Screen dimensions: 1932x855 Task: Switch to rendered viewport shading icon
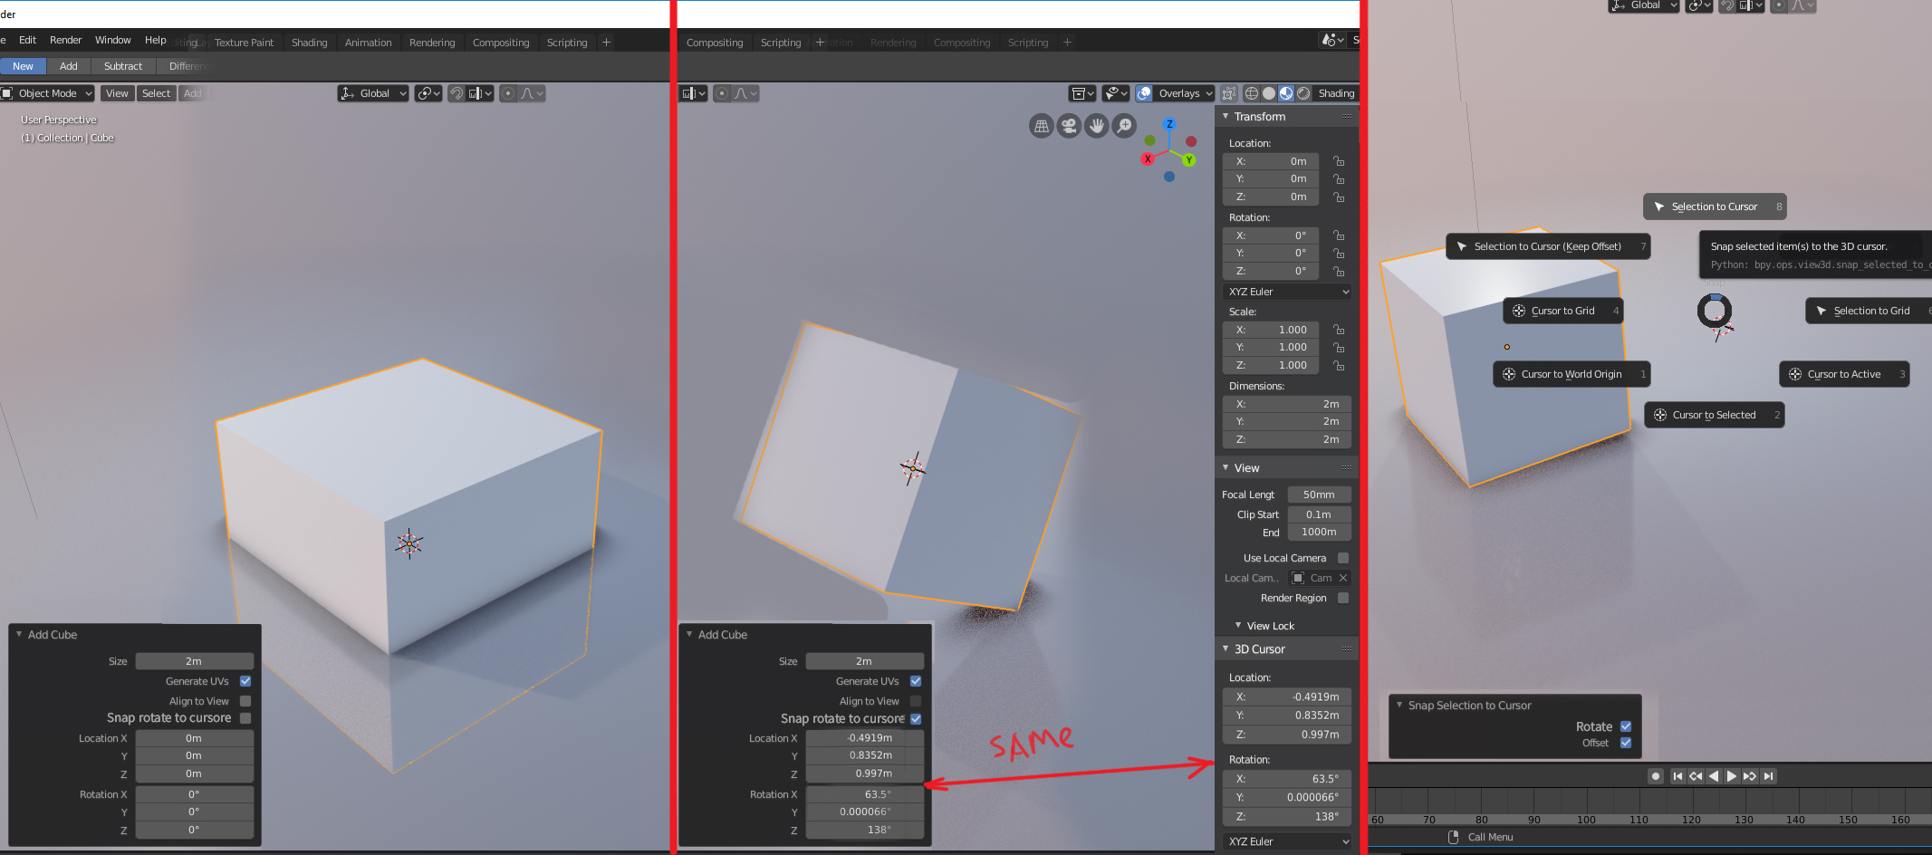click(x=1303, y=93)
